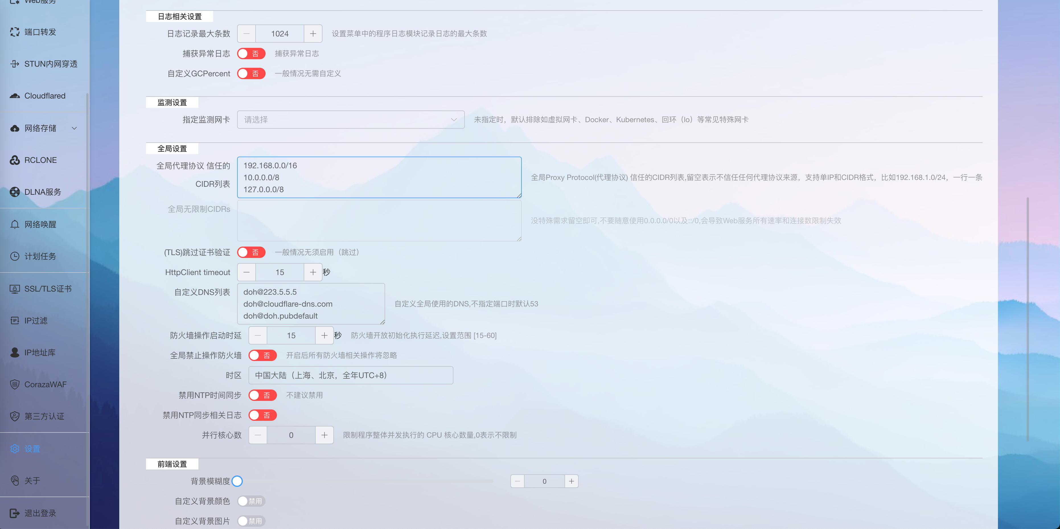Click the Cloudflared cloud icon
The image size is (1060, 529).
click(x=15, y=96)
